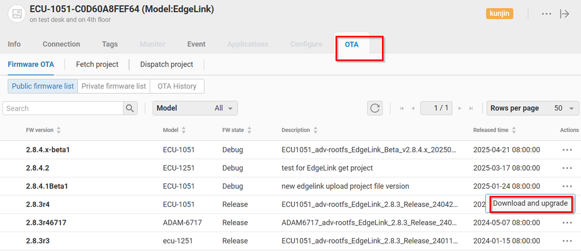Open the Rows per page dropdown
This screenshot has width=581, height=251.
point(532,108)
